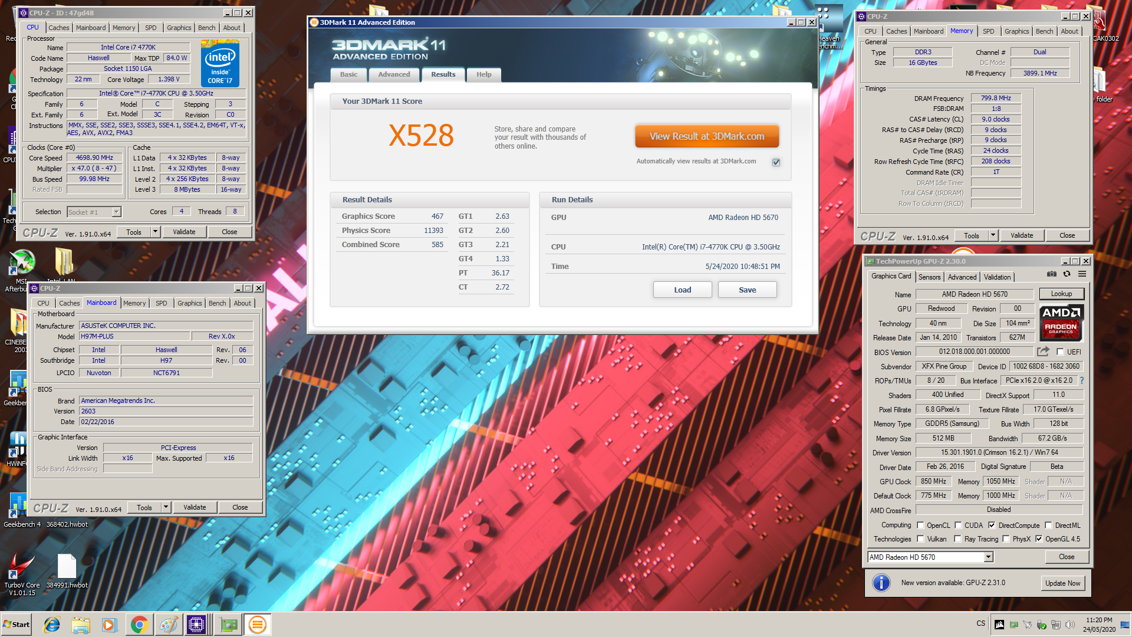
Task: Click the Start button
Action: click(x=17, y=625)
